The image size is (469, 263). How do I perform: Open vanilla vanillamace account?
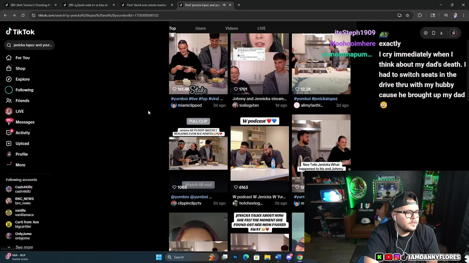(x=20, y=213)
